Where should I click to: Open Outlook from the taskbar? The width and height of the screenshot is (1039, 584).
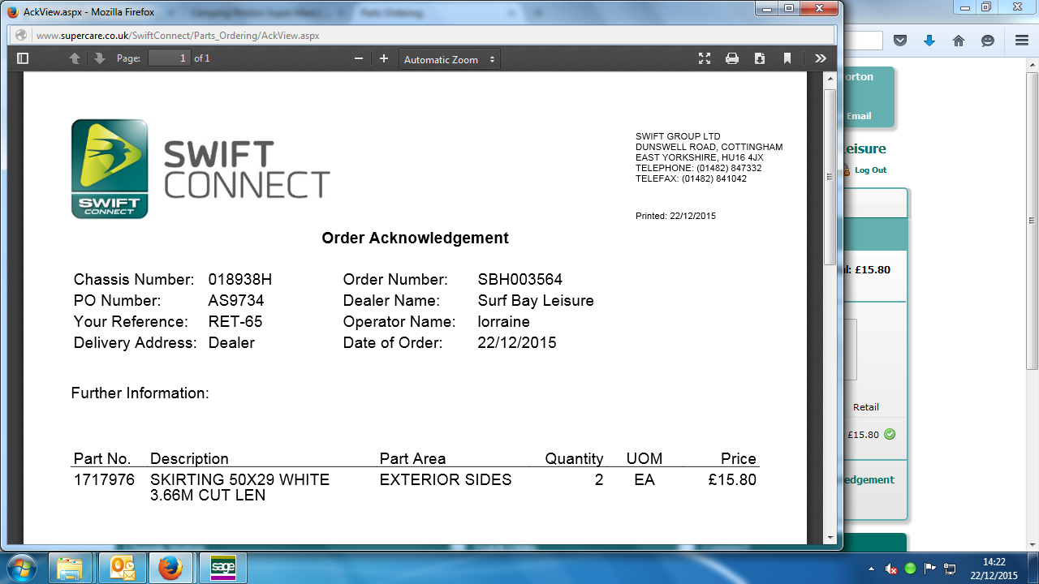[x=122, y=568]
